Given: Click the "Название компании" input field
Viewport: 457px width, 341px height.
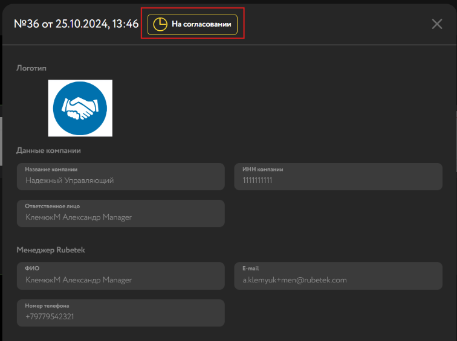Looking at the screenshot, I should pyautogui.click(x=121, y=176).
